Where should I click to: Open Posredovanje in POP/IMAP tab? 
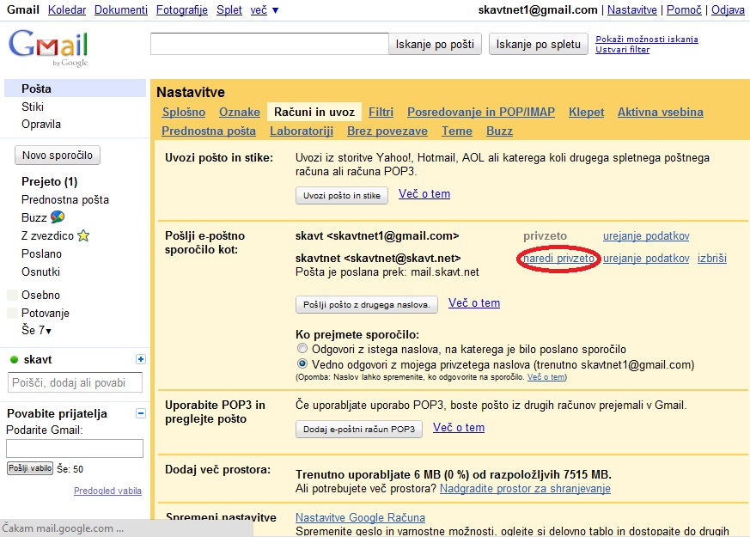coord(481,112)
